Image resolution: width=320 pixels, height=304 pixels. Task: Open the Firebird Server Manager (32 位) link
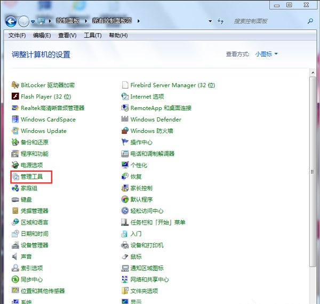pos(173,85)
